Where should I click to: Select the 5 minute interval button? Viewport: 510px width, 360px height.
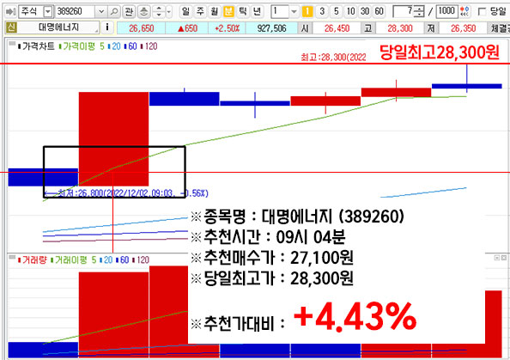pos(336,12)
